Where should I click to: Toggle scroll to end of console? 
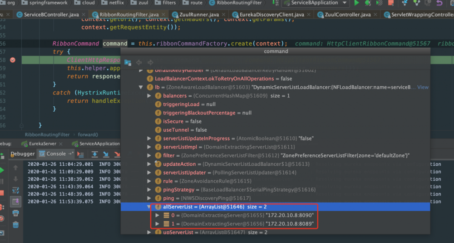[x=15, y=202]
